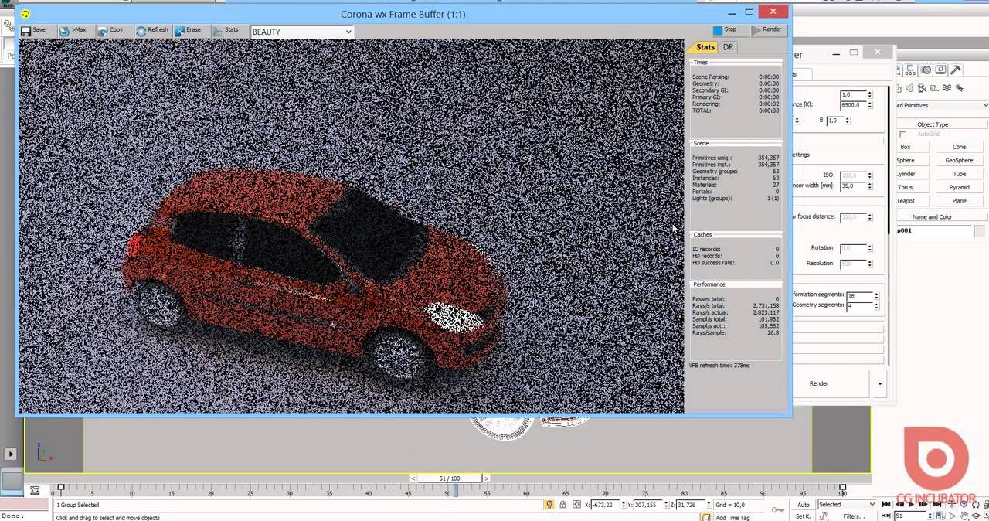Enable the AutoGrid checkbox
This screenshot has height=521, width=989.
click(x=902, y=135)
